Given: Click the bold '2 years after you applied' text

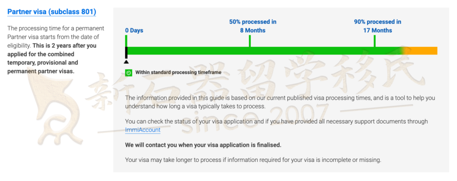Looking at the screenshot, I should pos(52,58).
